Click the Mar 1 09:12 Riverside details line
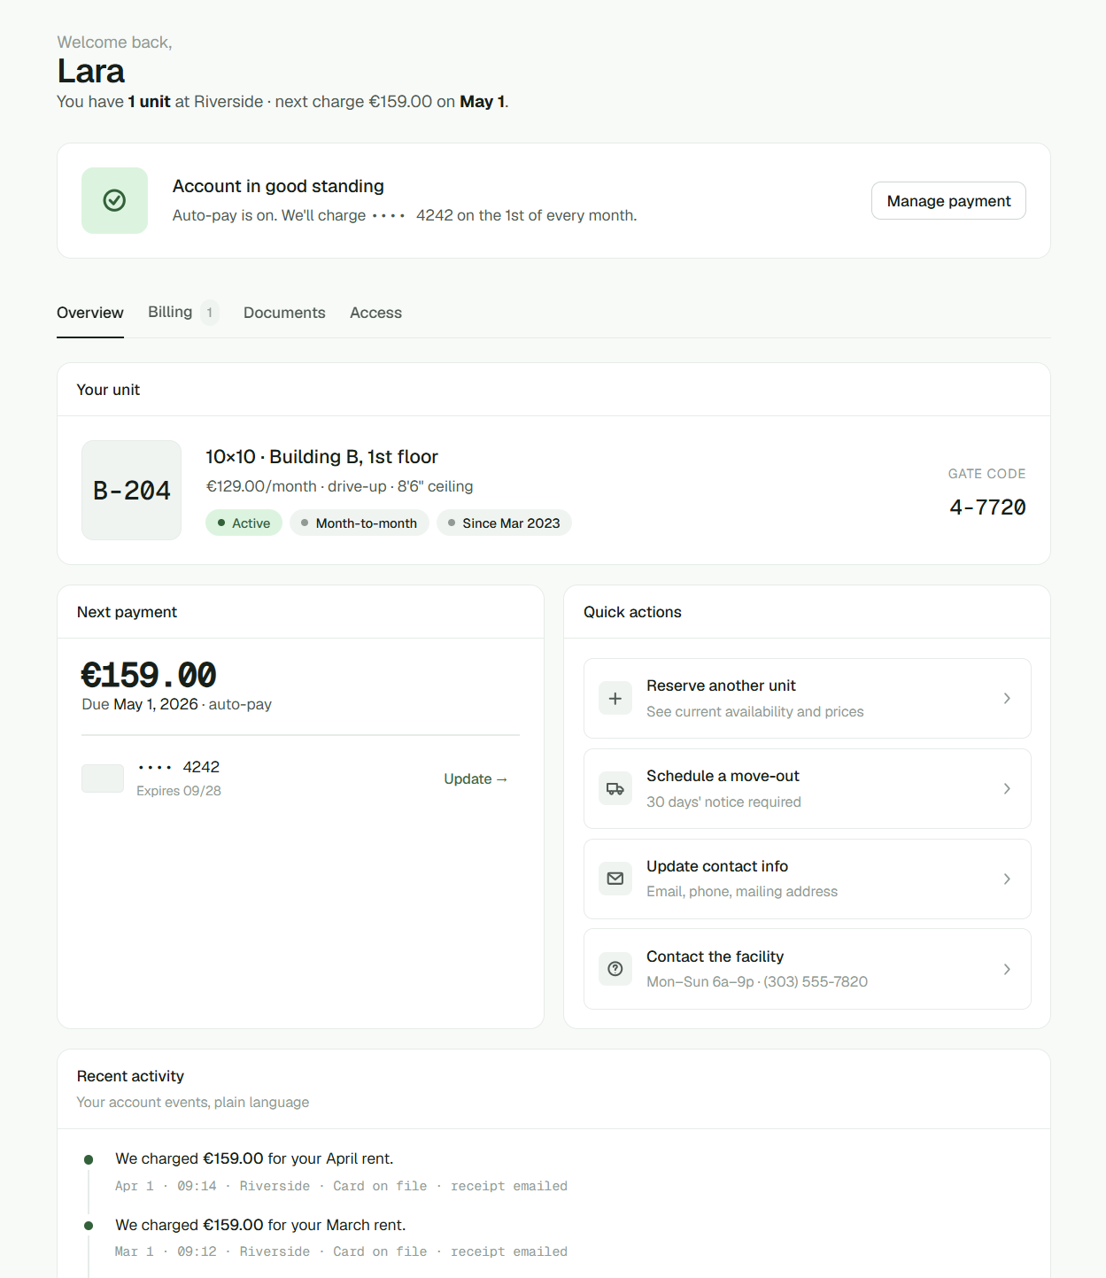Image resolution: width=1106 pixels, height=1278 pixels. [x=341, y=1251]
